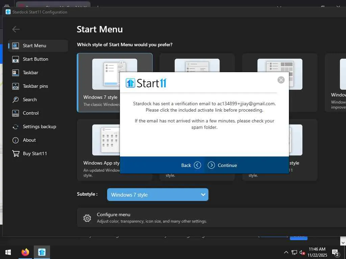This screenshot has height=259, width=346.
Task: Click the About info icon
Action: coord(16,140)
